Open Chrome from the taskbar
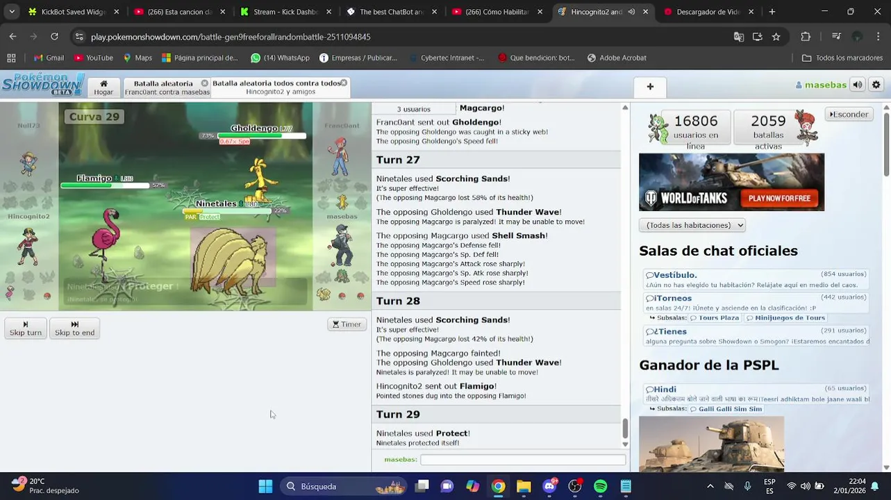Image resolution: width=891 pixels, height=500 pixels. point(498,486)
